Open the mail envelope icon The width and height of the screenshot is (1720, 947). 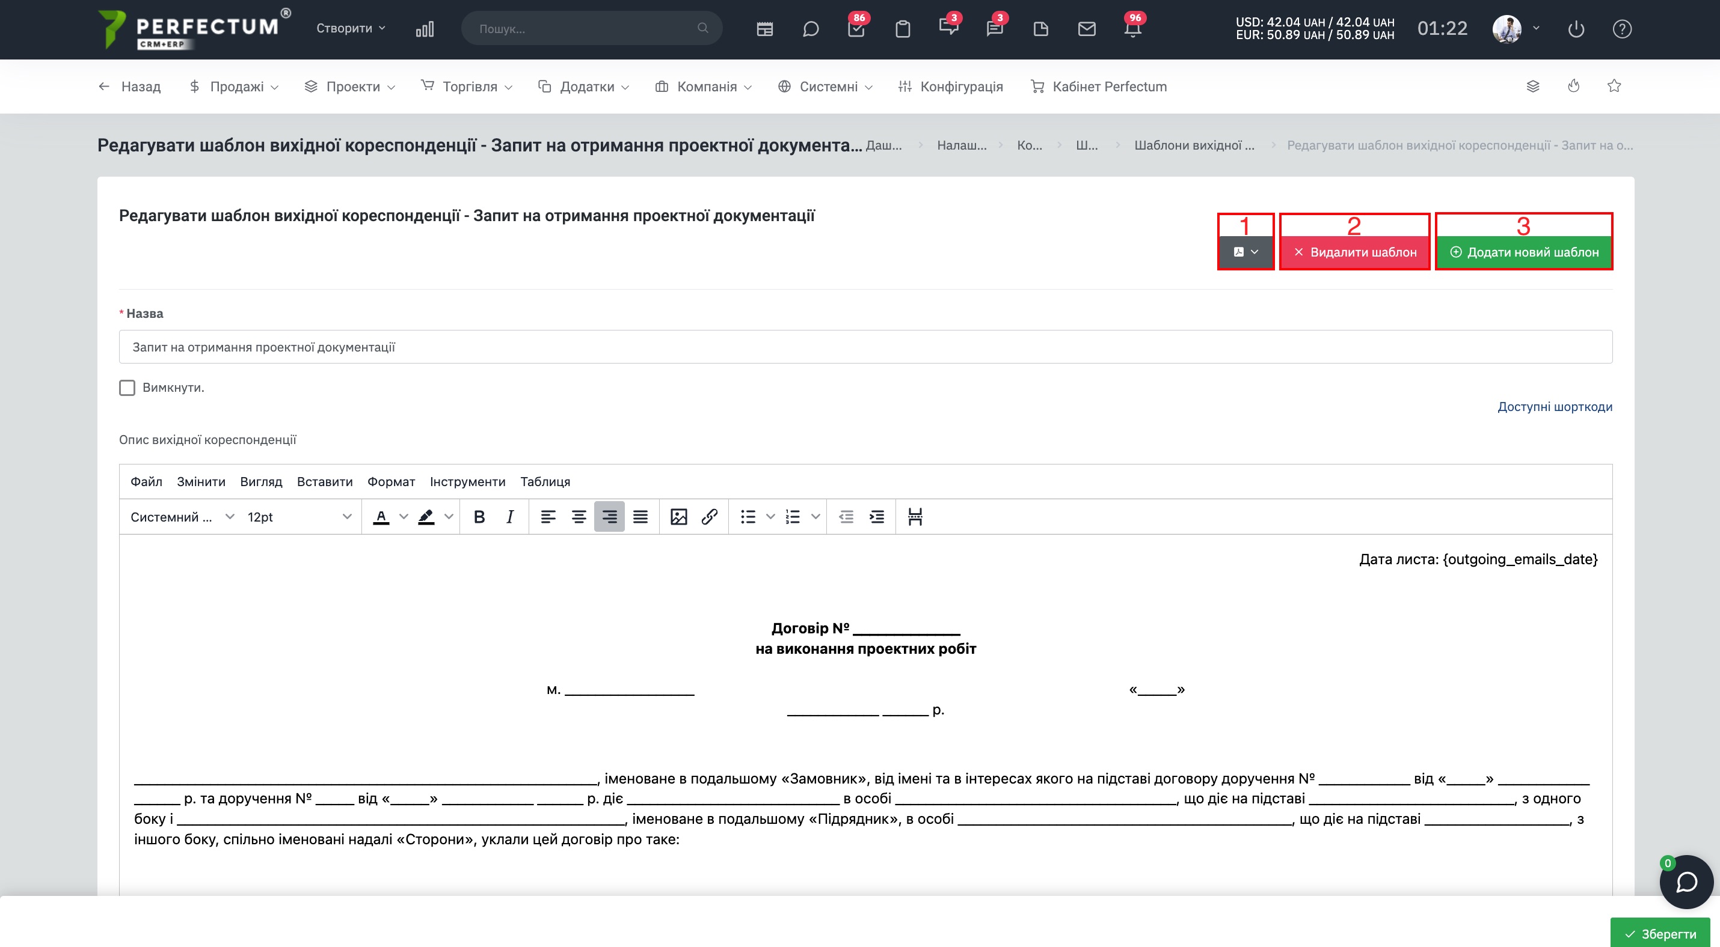1086,29
